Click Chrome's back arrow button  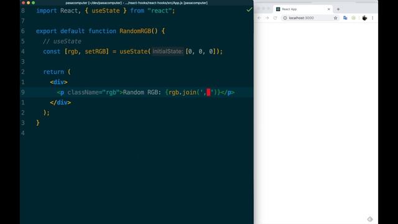tap(259, 18)
